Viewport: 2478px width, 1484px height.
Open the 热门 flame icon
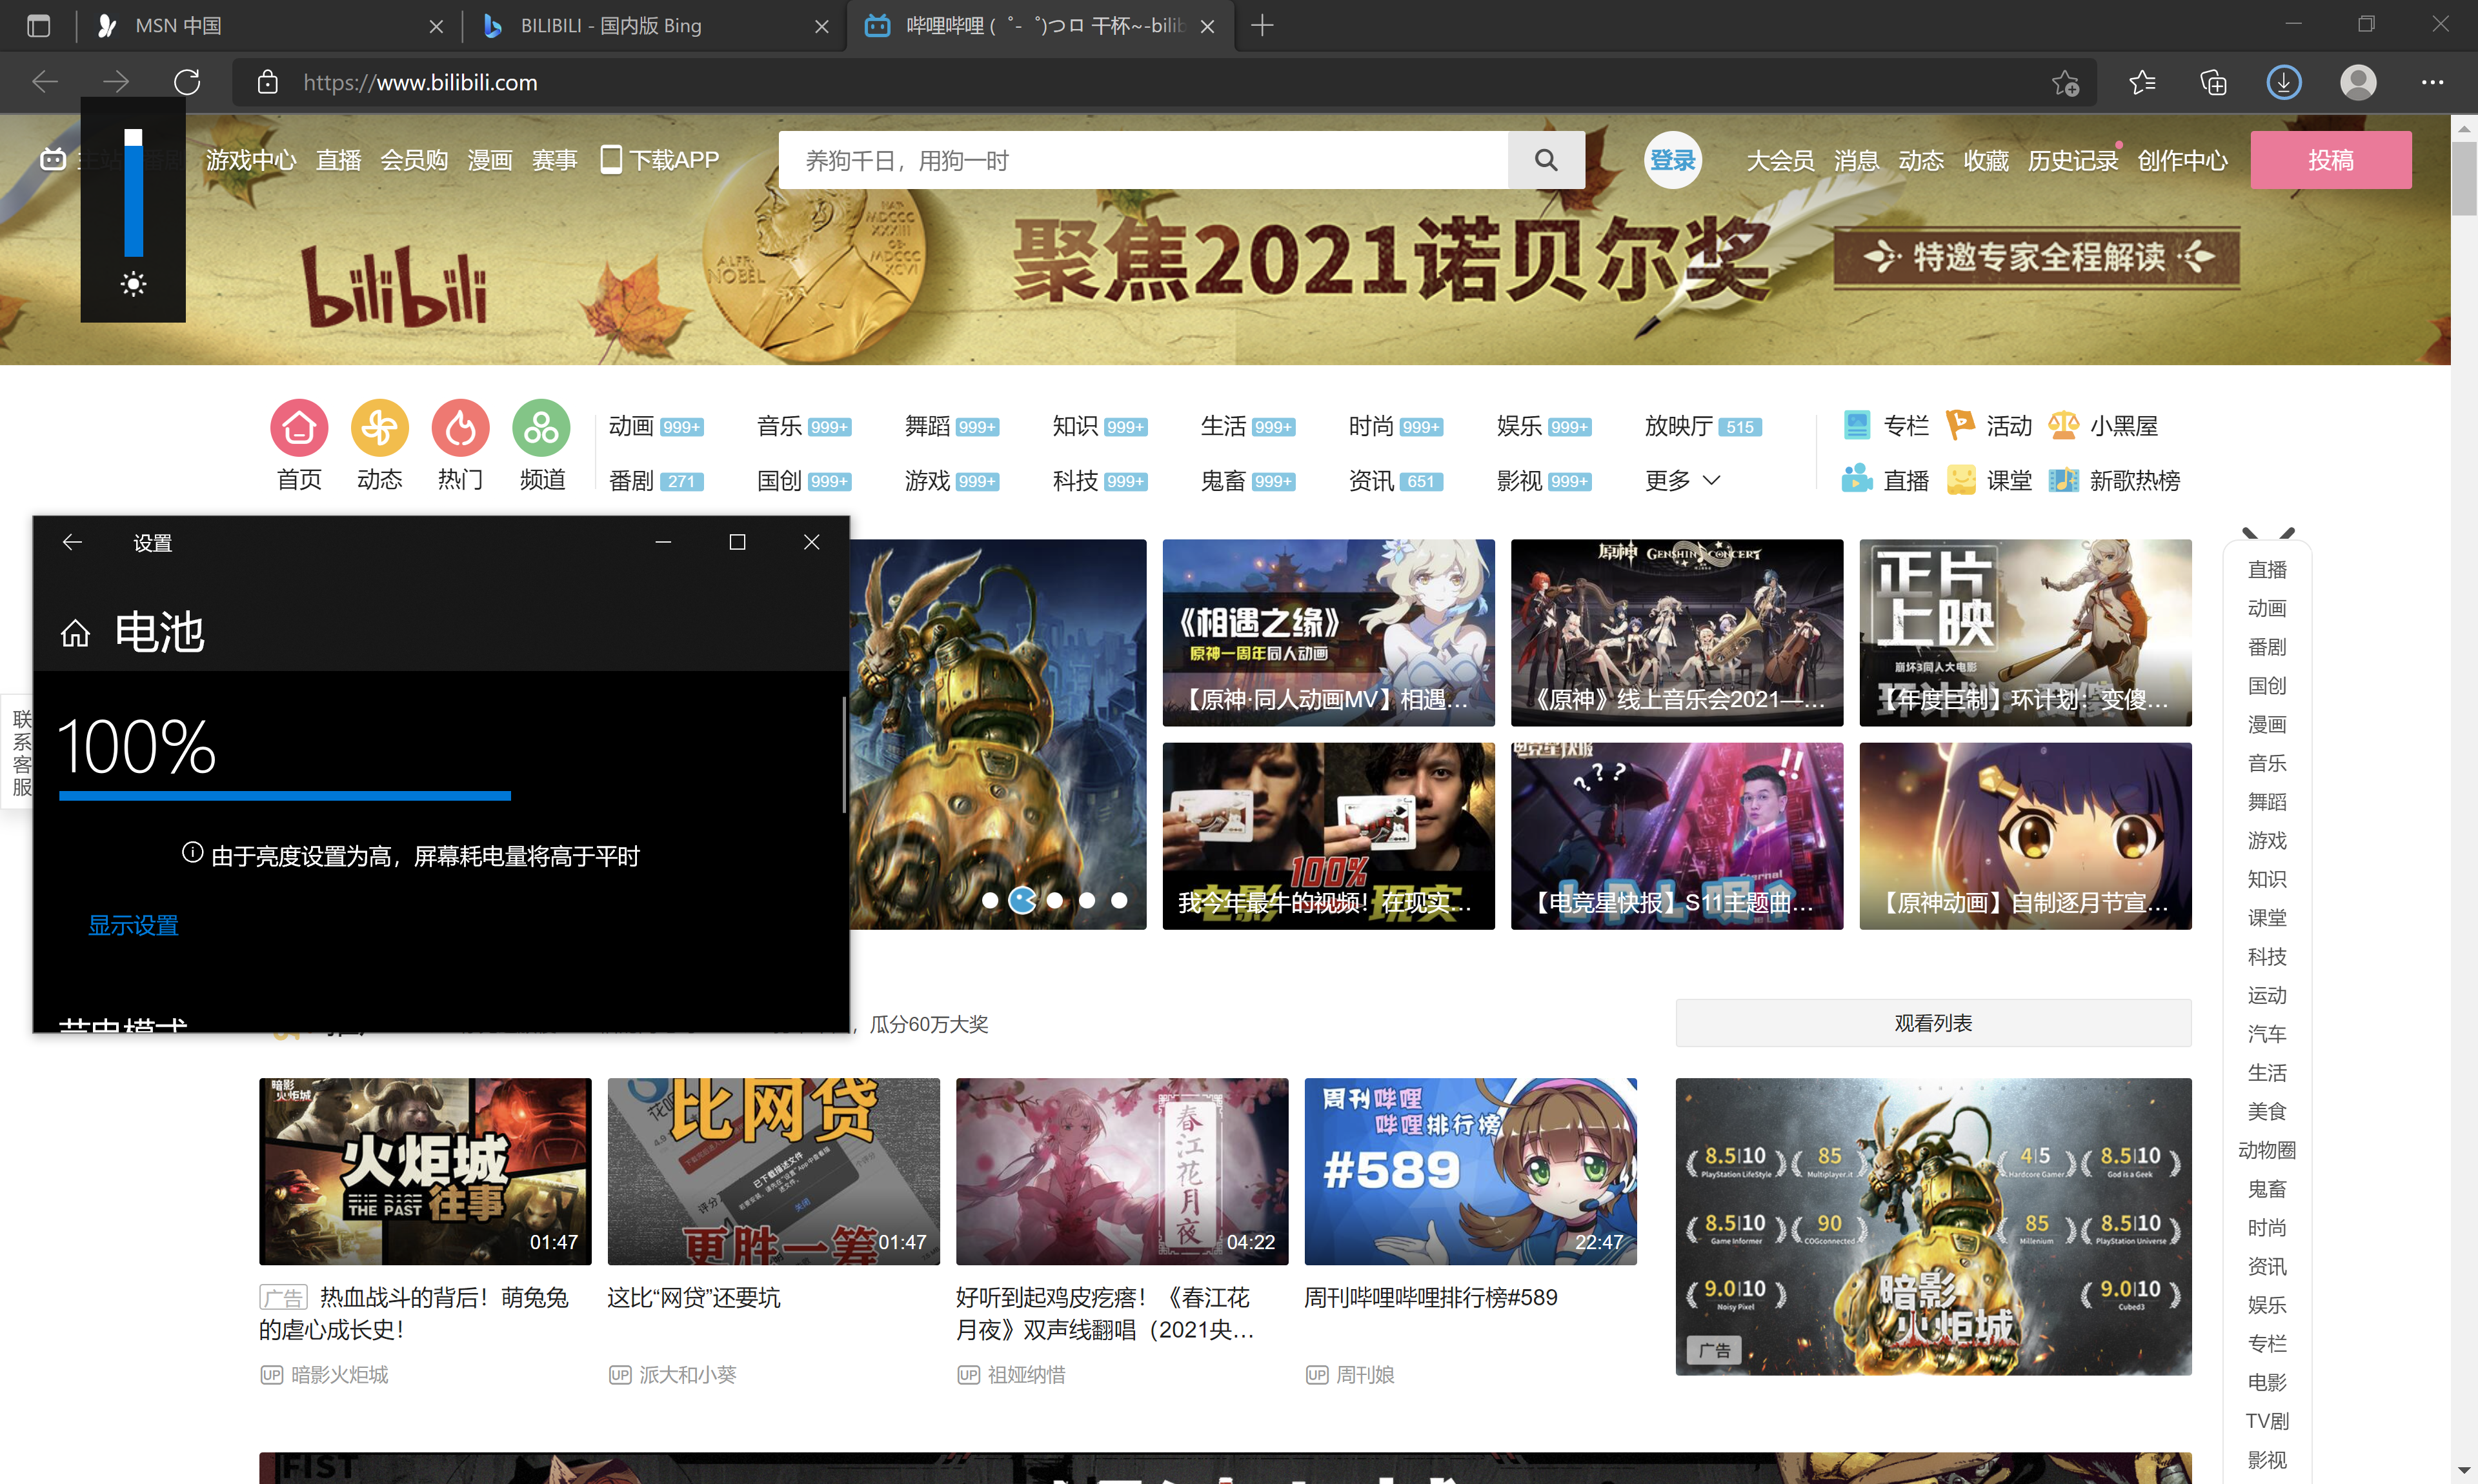(x=460, y=428)
